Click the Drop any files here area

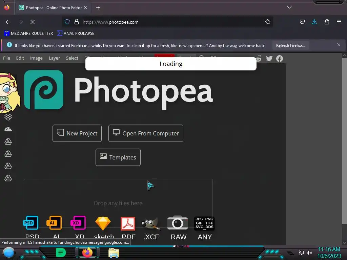point(118,203)
